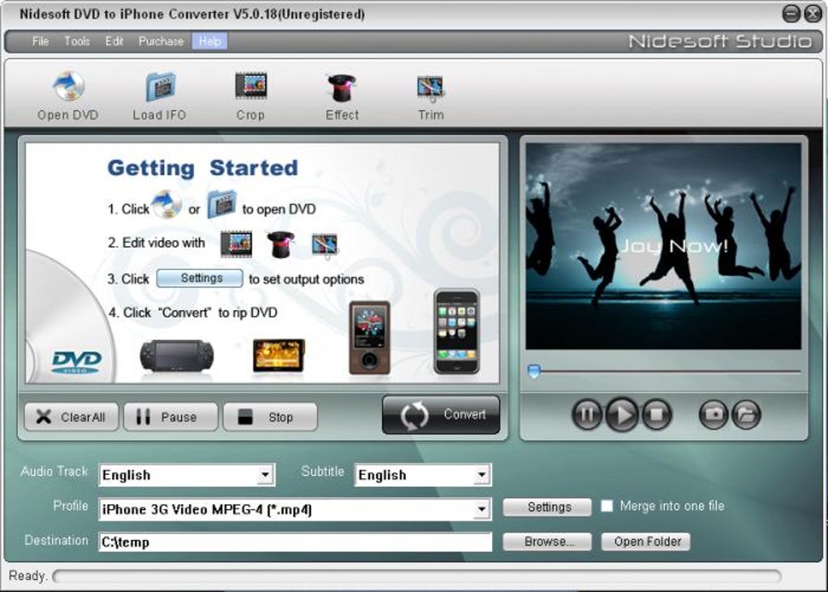Click the video preview image
Screen dimensions: 828x592
[663, 246]
